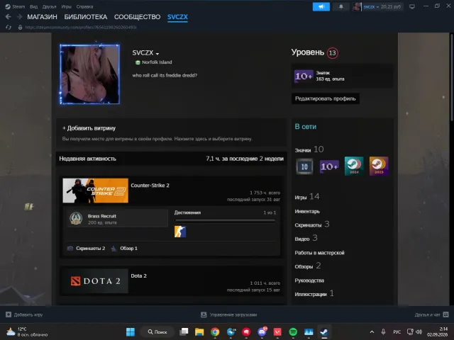
Task: Open the blue megaphone announcements button
Action: click(x=321, y=6)
